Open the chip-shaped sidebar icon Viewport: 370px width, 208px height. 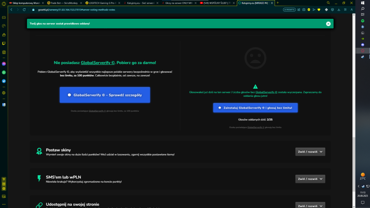tap(4, 52)
